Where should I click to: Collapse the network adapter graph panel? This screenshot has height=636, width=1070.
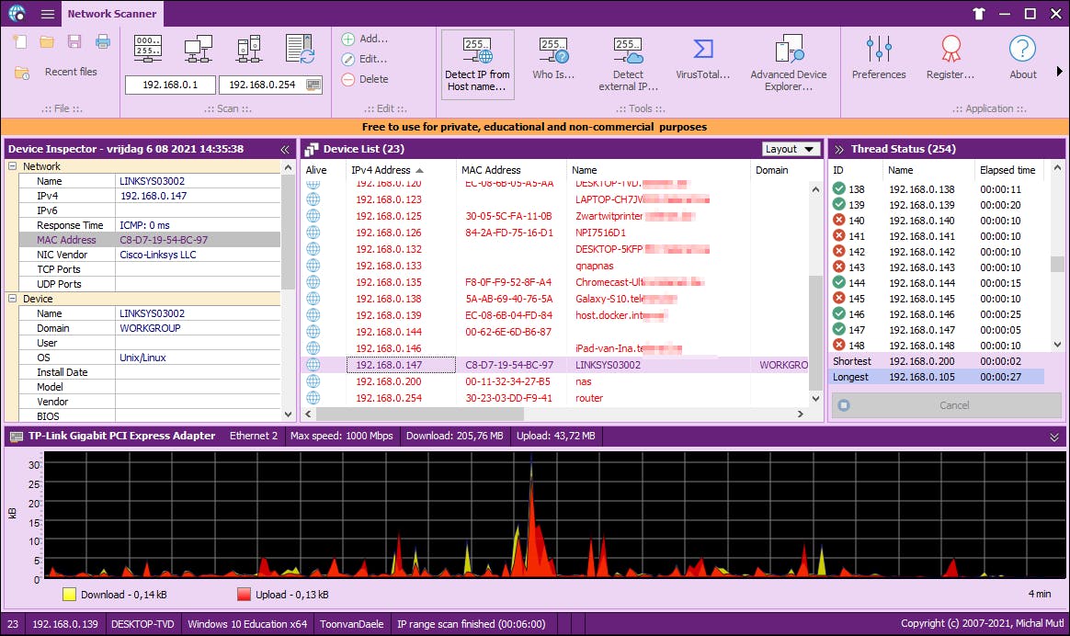point(1054,437)
